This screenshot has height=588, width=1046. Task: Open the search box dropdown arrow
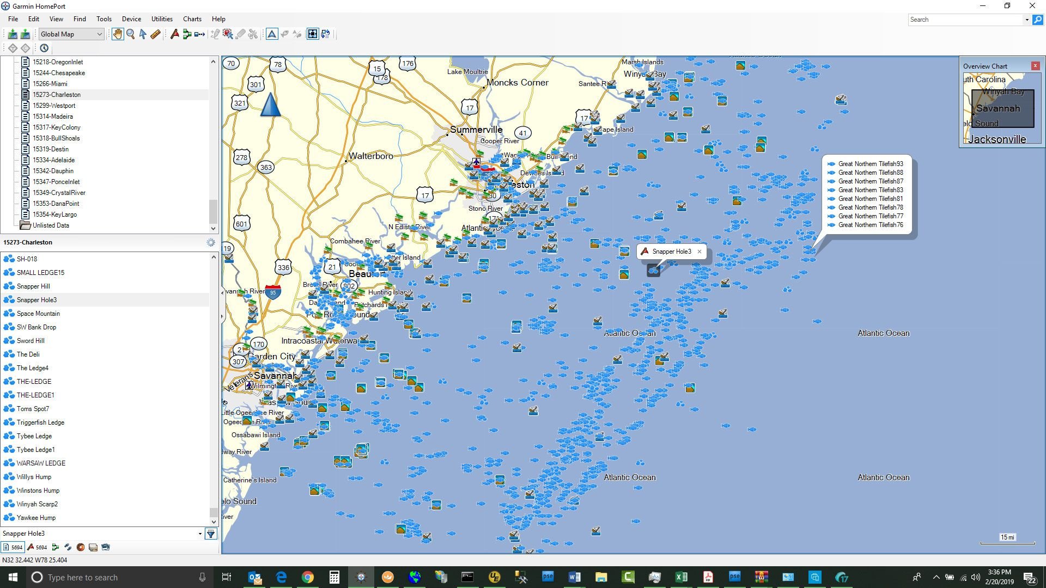click(1027, 20)
